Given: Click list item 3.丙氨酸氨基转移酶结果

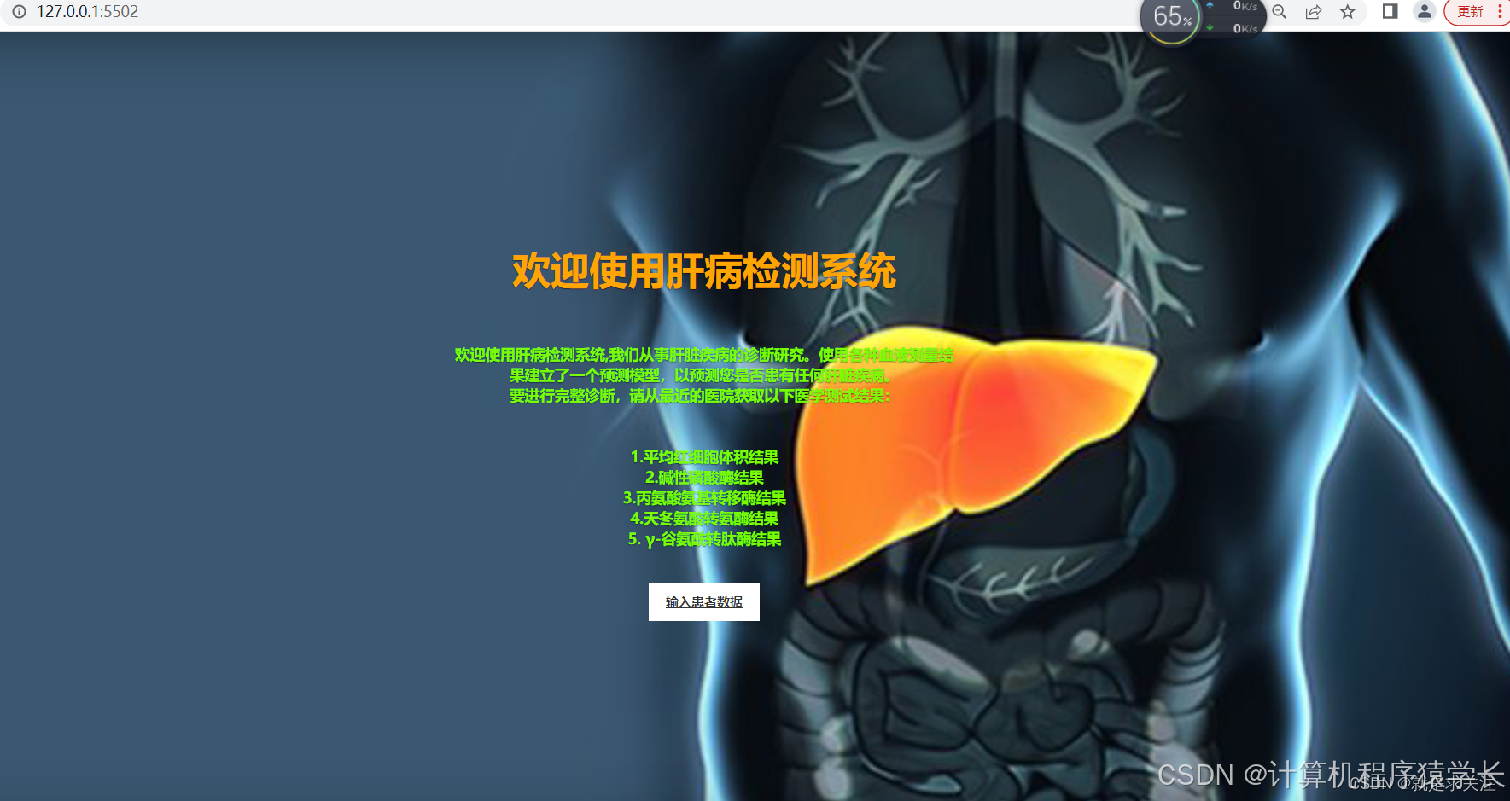Looking at the screenshot, I should tap(704, 499).
